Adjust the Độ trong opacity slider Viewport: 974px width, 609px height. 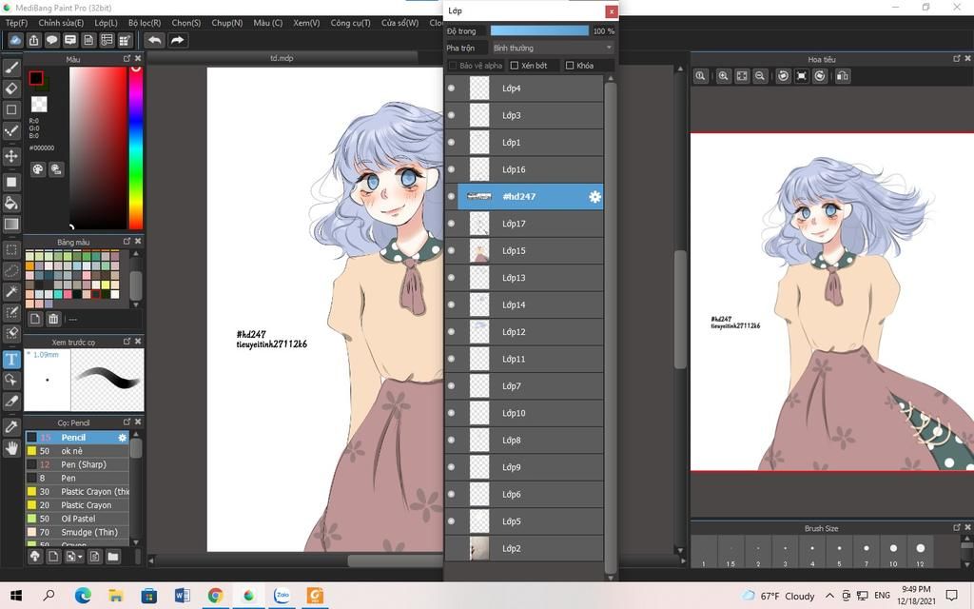coord(539,30)
